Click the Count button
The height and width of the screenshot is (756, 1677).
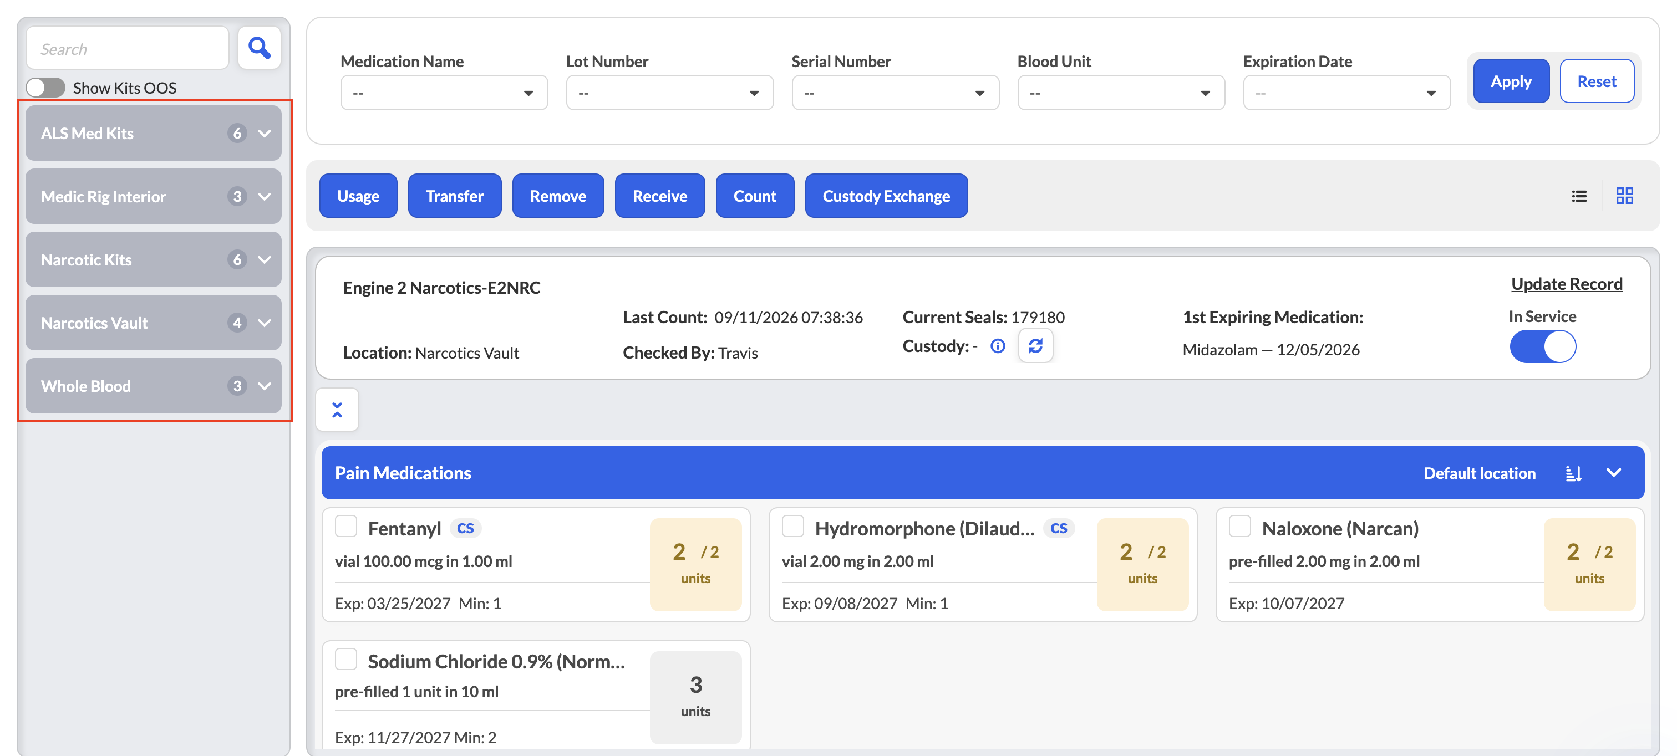[755, 196]
